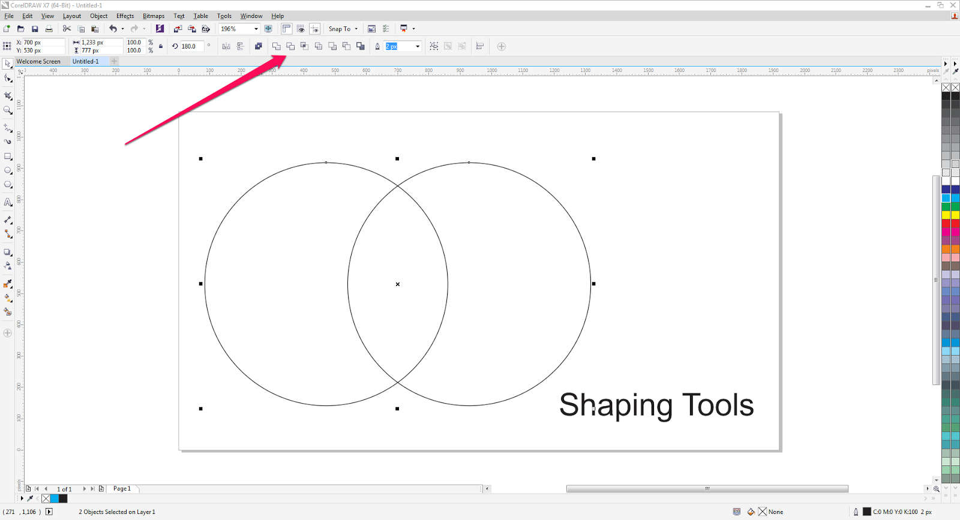Screen dimensions: 960x520
Task: Click the quick customize plus on property bar
Action: pyautogui.click(x=502, y=46)
